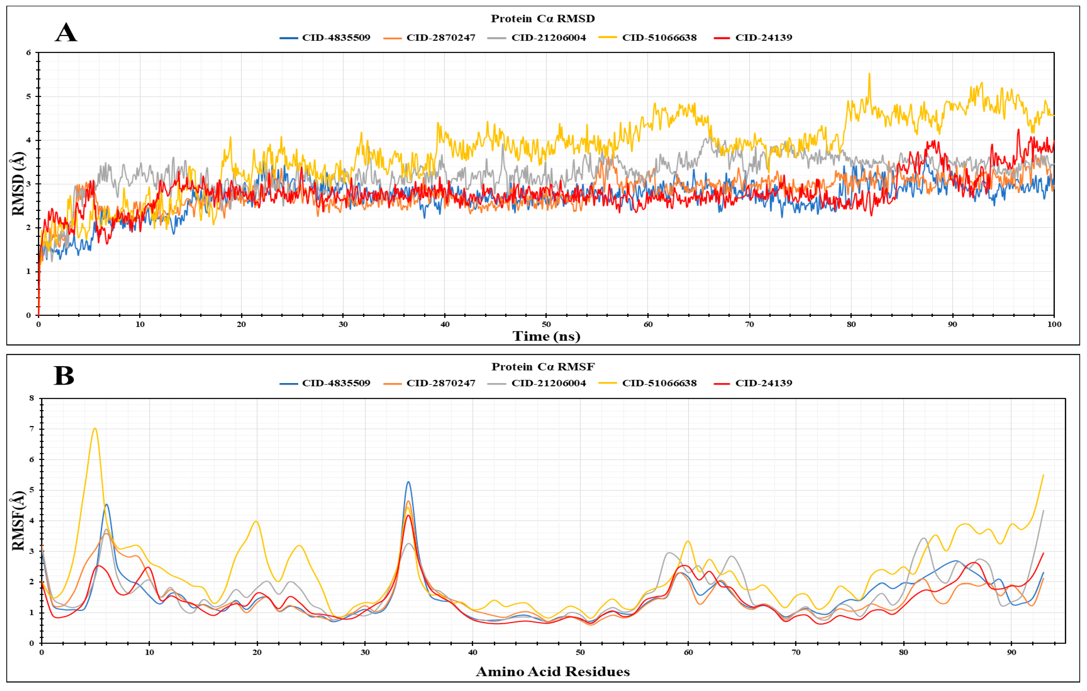Screen dimensions: 1087x691
Task: Click the 'RMSD (Å)' vertical axis title
Action: (18, 184)
